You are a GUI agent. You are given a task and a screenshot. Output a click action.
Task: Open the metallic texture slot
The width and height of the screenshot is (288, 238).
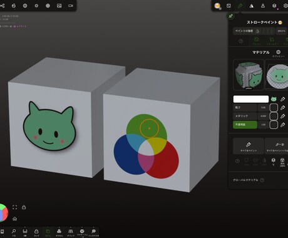pos(274,116)
